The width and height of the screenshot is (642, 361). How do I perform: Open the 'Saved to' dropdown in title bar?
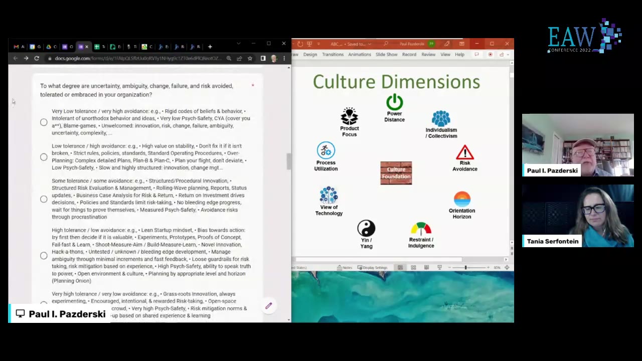(x=369, y=44)
